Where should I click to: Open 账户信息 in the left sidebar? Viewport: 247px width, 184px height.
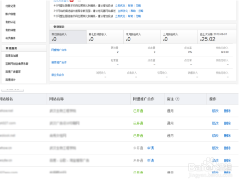click(x=11, y=14)
